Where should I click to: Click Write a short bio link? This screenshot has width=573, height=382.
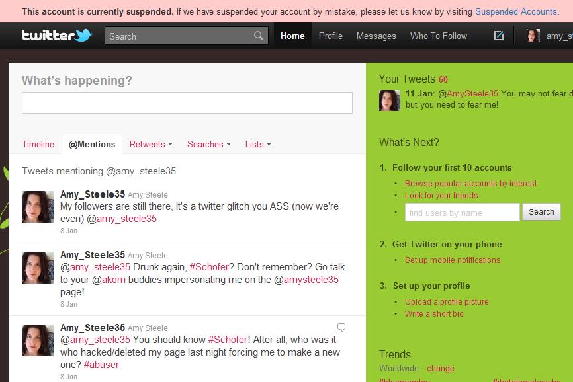(x=434, y=314)
